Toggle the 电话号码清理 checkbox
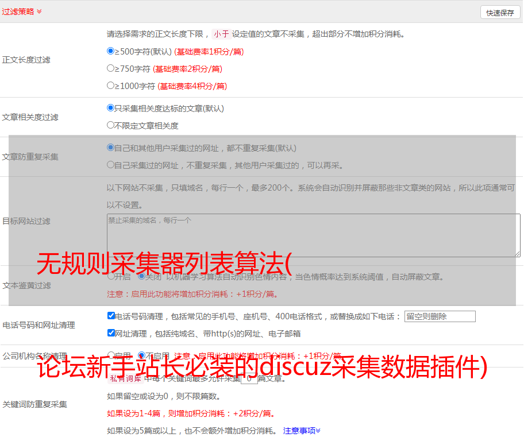524x441 pixels. pos(111,316)
